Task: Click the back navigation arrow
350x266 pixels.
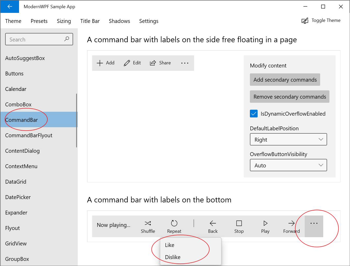Action: pyautogui.click(x=10, y=6)
